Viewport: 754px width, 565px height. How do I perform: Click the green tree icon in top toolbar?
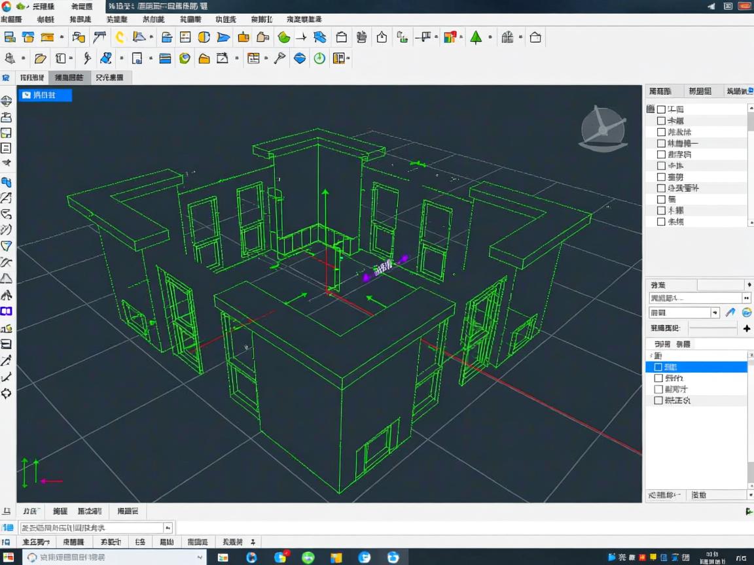tap(476, 37)
